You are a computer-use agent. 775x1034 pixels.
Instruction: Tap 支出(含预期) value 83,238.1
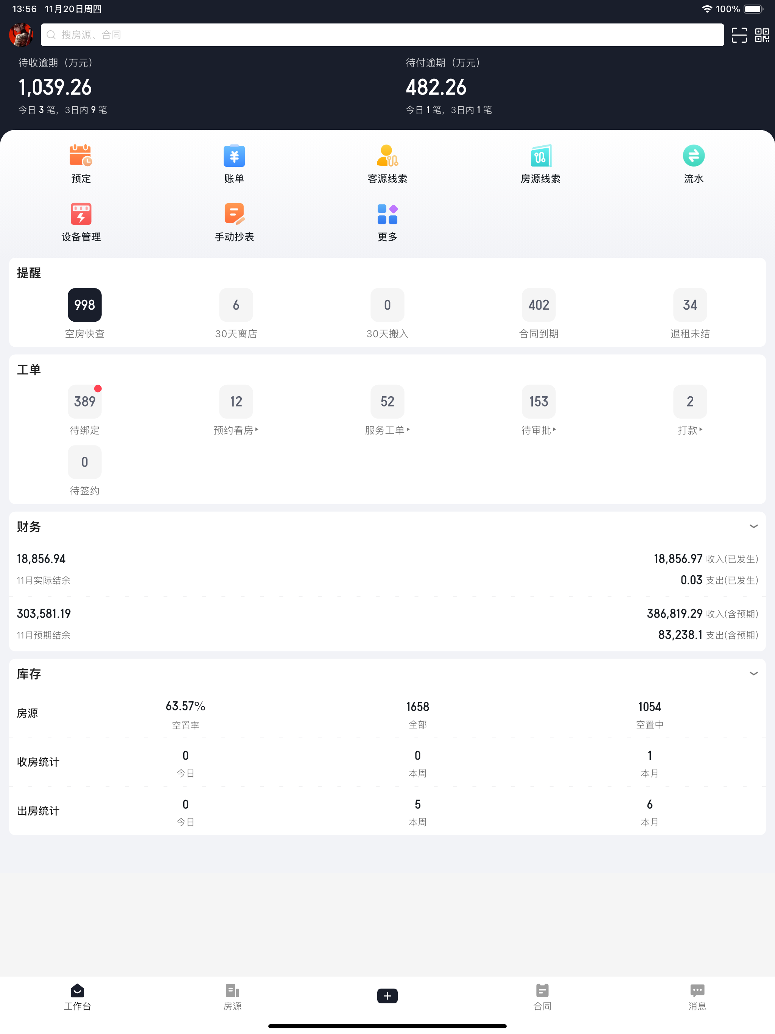(x=680, y=635)
